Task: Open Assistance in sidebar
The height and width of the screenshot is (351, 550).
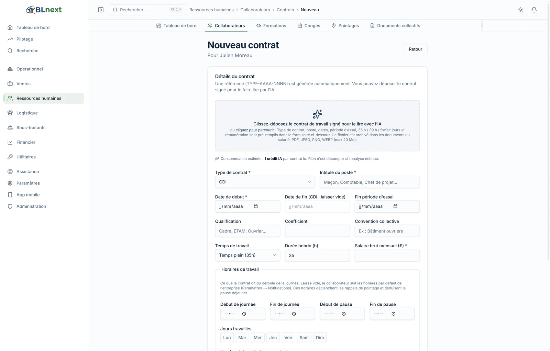Action: click(x=44, y=172)
